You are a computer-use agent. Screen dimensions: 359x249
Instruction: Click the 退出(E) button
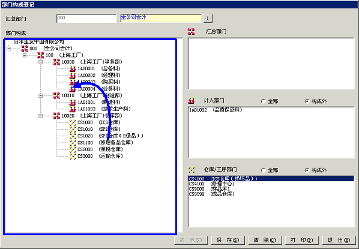pos(339,240)
